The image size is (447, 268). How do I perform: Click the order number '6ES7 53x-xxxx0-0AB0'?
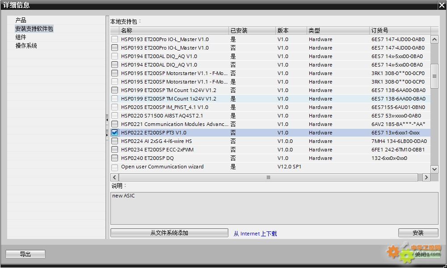[396, 116]
